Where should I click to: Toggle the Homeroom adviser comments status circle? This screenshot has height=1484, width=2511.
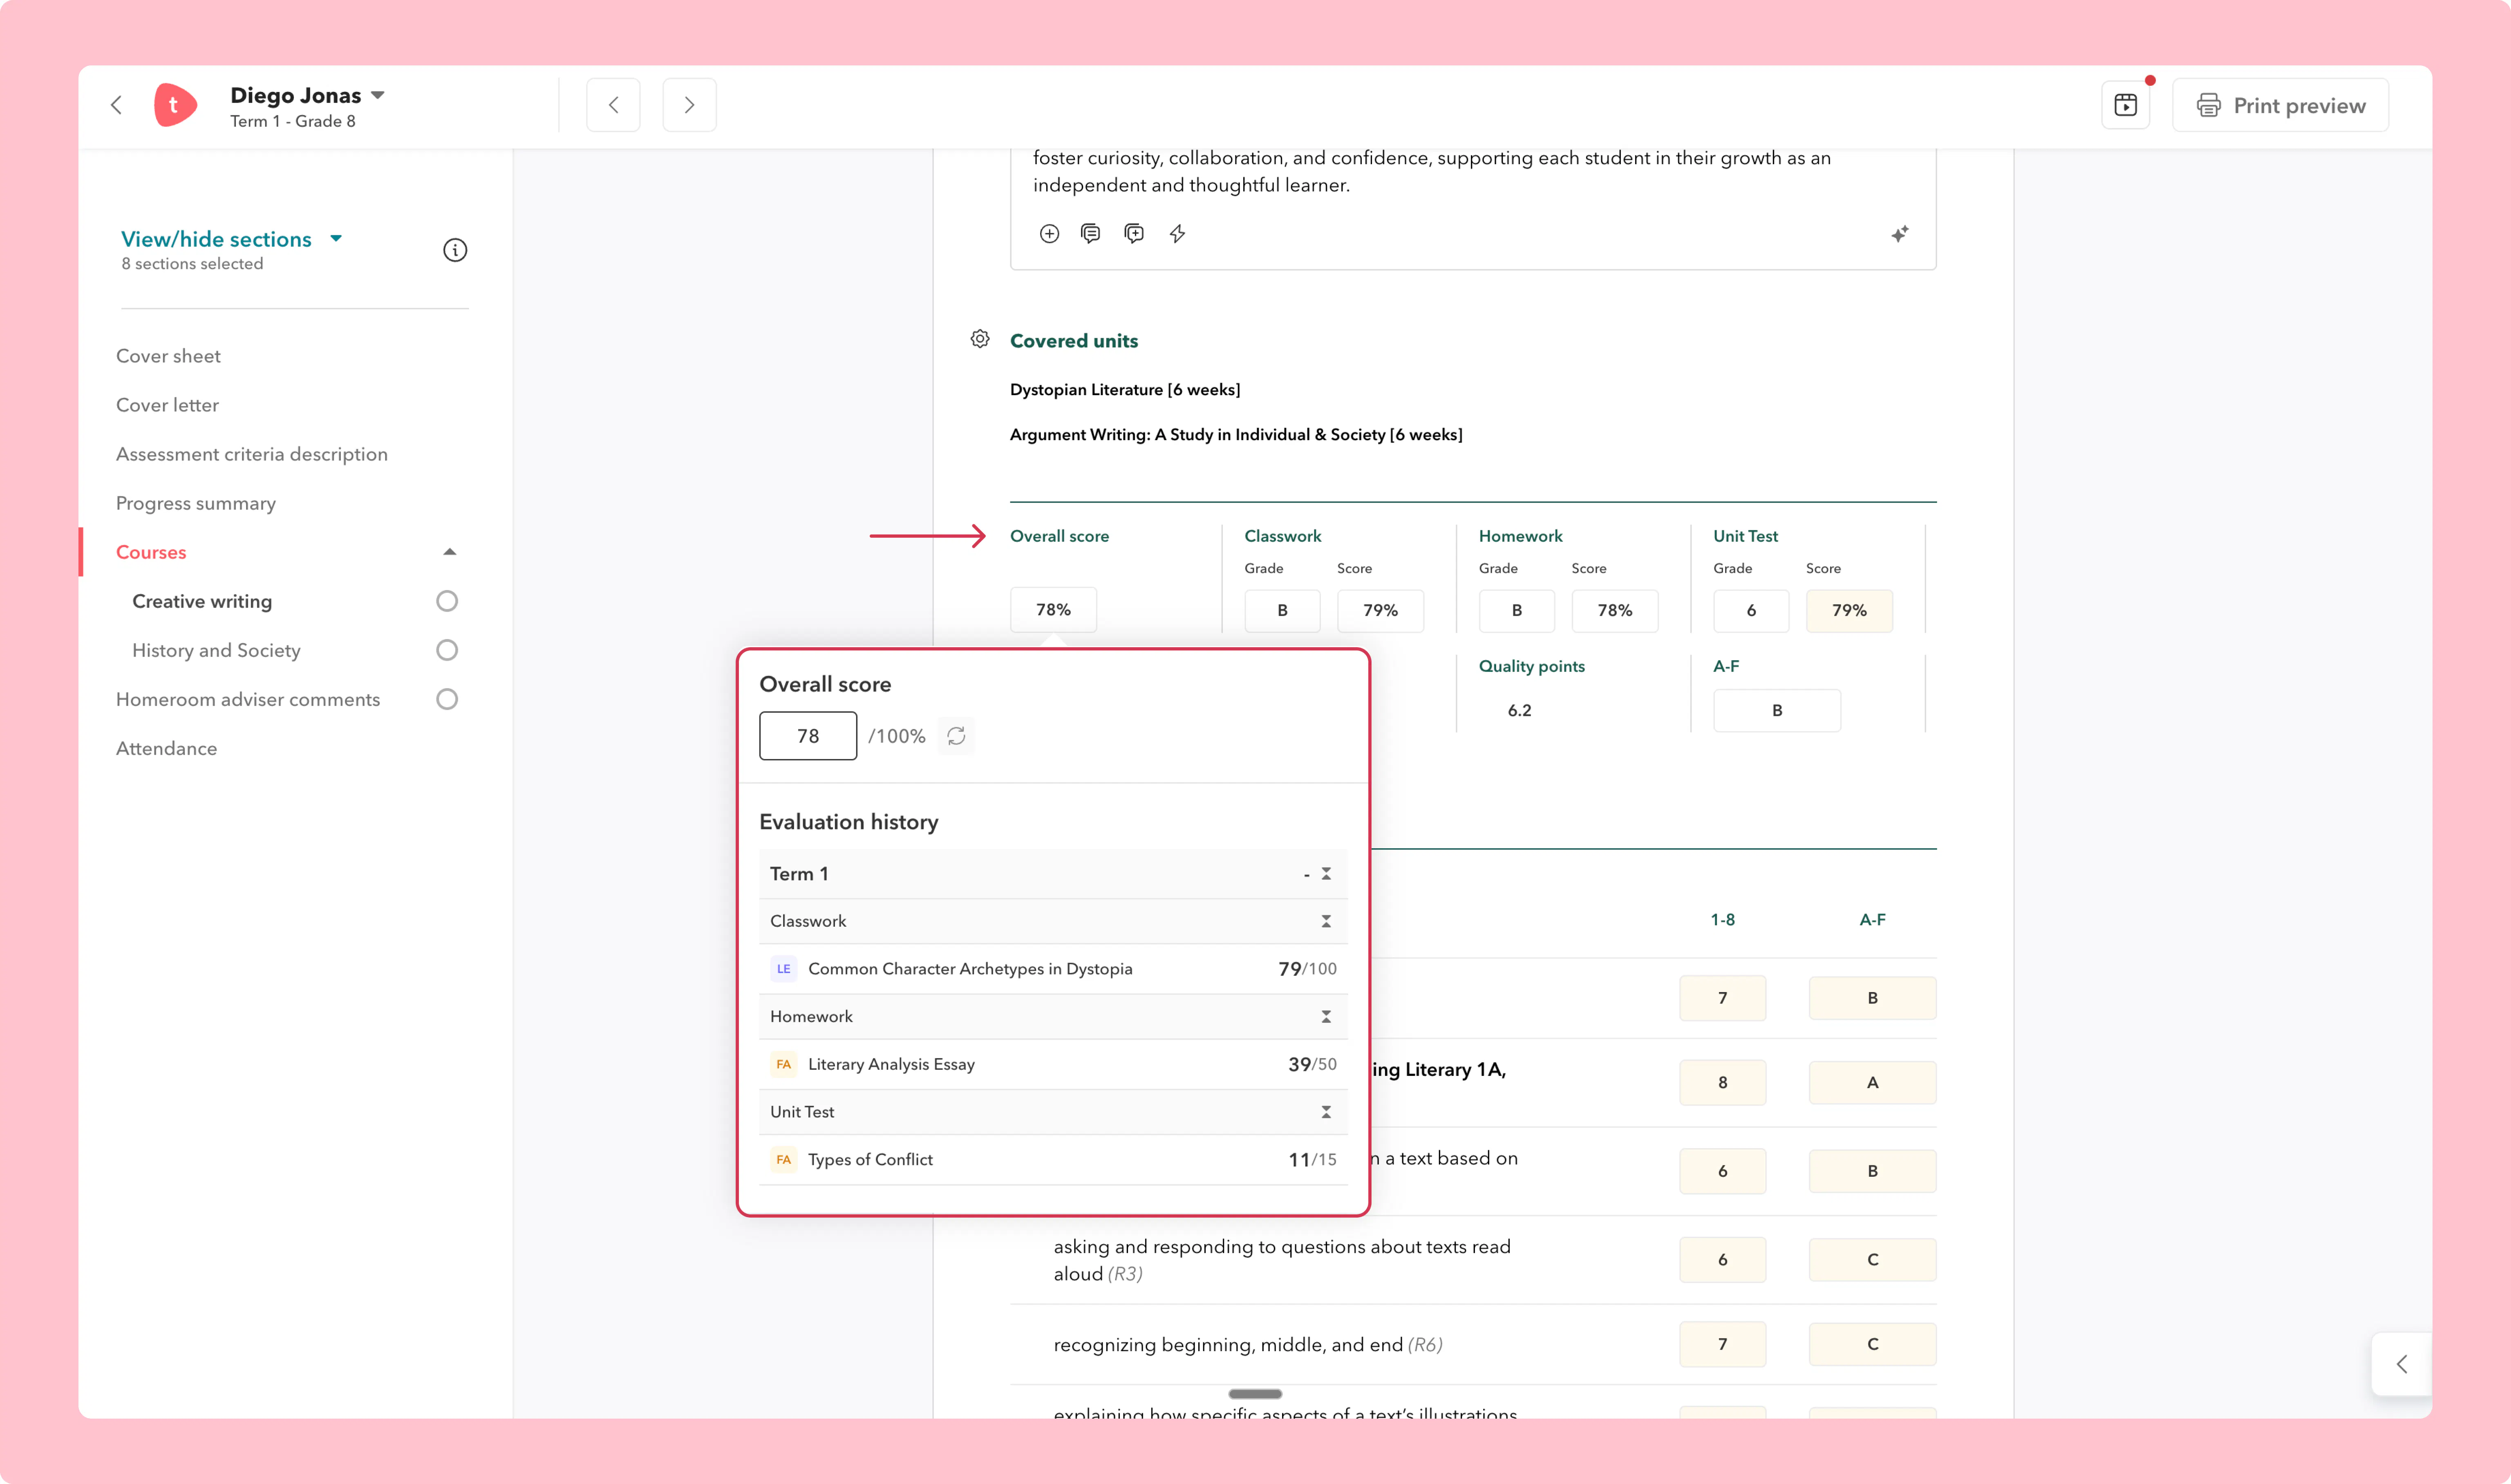447,699
